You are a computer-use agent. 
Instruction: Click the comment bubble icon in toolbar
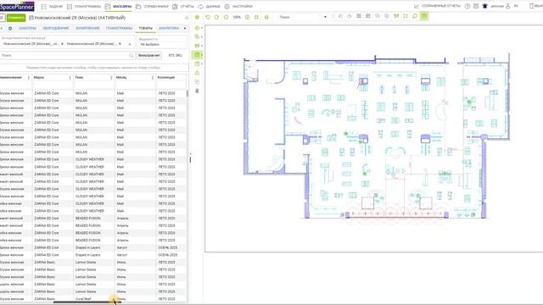coord(415,16)
